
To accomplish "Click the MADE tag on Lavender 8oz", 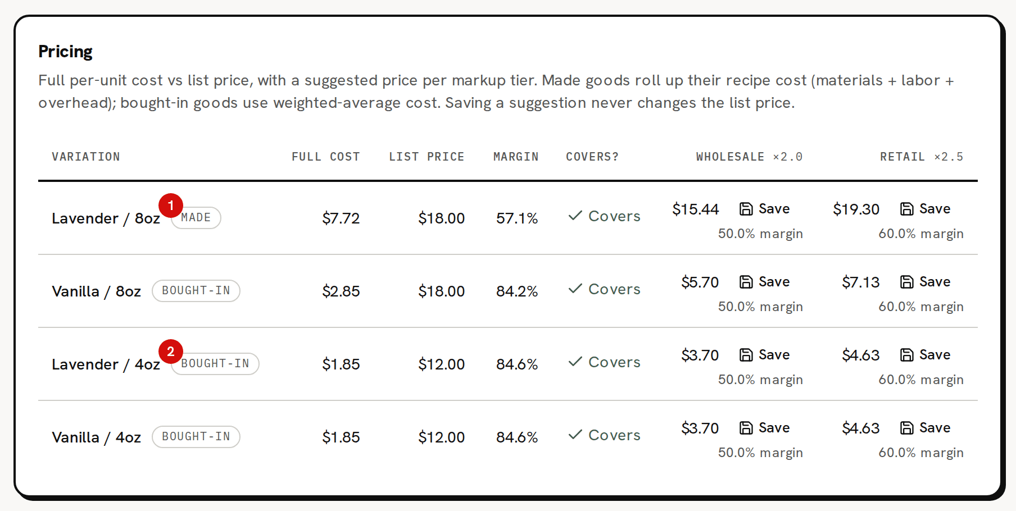I will (x=196, y=218).
